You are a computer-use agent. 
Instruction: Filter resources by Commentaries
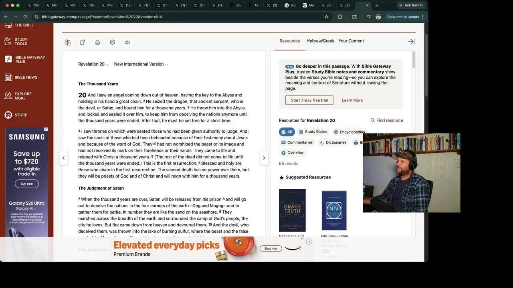pos(297,142)
